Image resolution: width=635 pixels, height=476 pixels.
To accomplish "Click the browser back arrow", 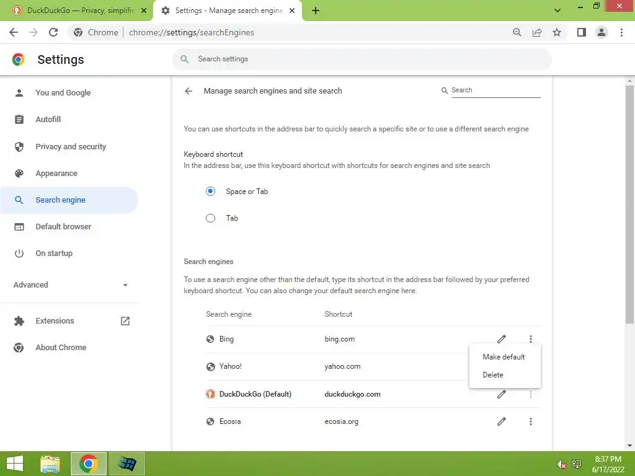I will tap(14, 32).
